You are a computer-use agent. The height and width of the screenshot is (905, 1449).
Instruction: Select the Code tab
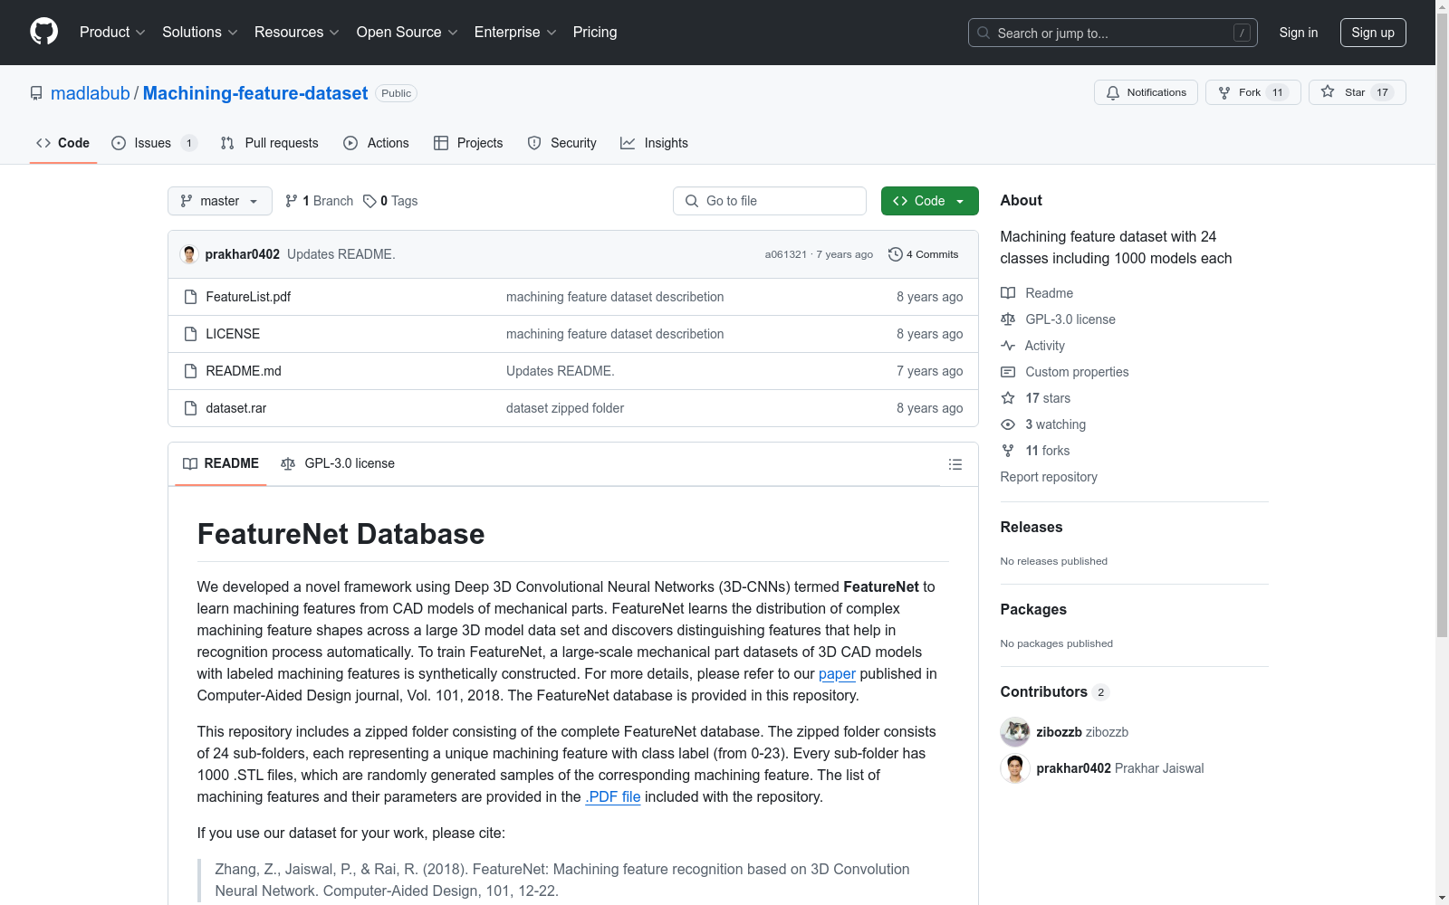[x=63, y=143]
